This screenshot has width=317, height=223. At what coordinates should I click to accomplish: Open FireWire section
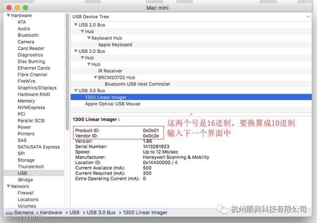coord(26,81)
